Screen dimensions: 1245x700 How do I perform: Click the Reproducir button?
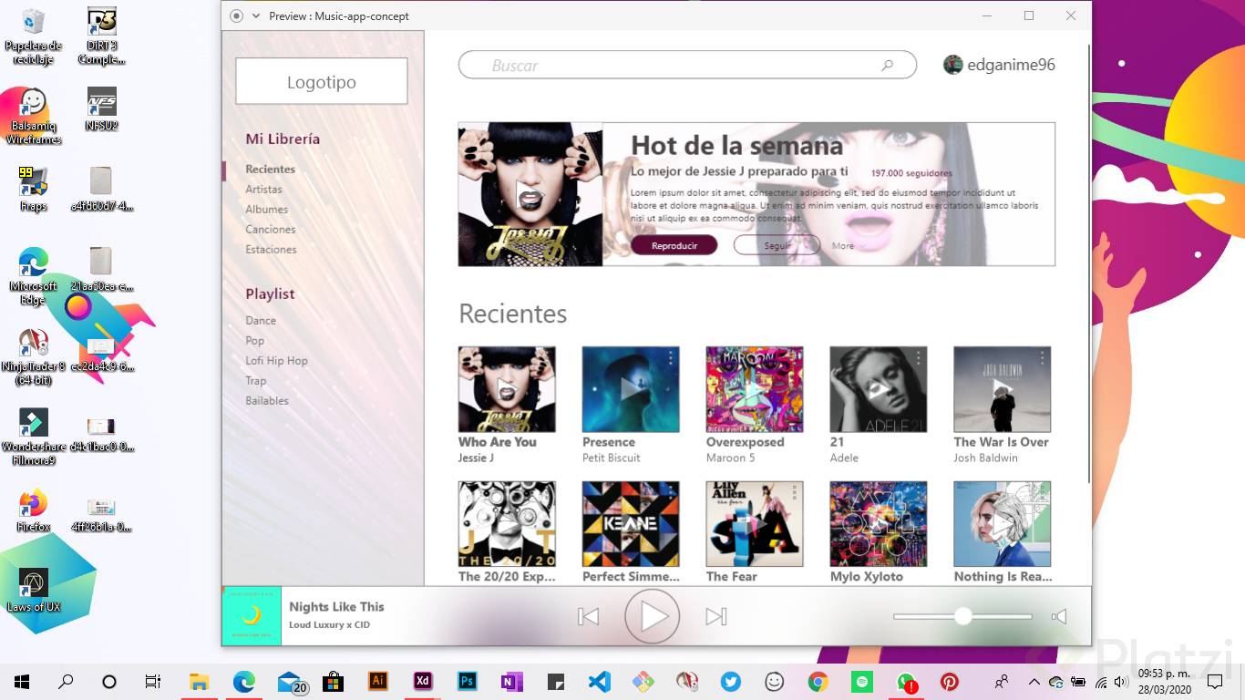tap(674, 245)
